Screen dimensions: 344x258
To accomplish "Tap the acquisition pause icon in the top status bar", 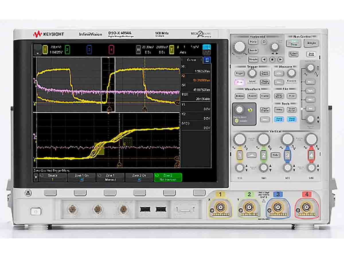I will (x=138, y=49).
